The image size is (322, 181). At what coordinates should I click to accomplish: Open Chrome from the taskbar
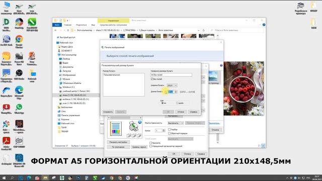(111, 178)
